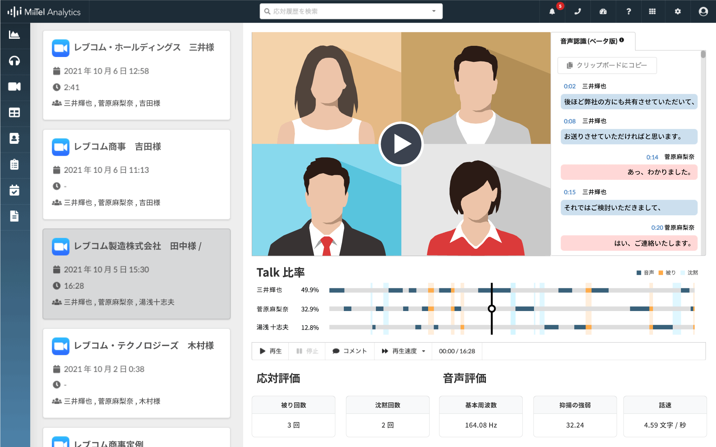
Task: Click Zoom icon on レブコム・テクノロジーズ 木村様 card
Action: (x=60, y=346)
